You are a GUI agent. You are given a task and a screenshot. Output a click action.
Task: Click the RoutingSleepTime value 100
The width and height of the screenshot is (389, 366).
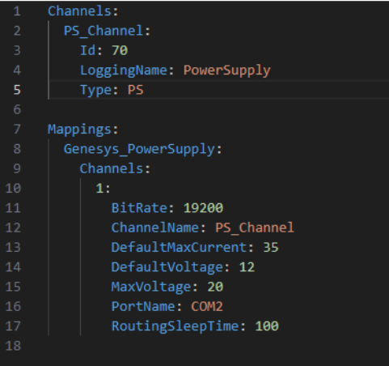[x=267, y=326]
